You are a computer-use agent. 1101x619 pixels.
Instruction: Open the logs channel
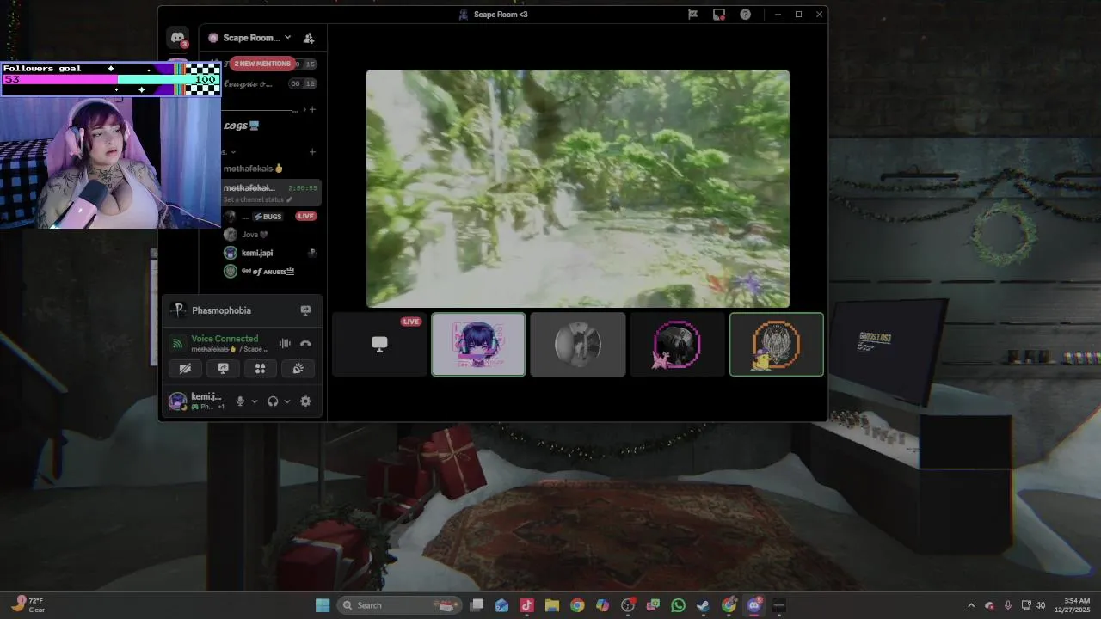(242, 126)
